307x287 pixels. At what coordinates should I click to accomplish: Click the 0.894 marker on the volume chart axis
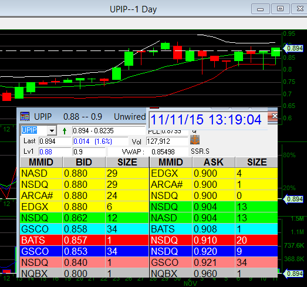tap(293, 274)
